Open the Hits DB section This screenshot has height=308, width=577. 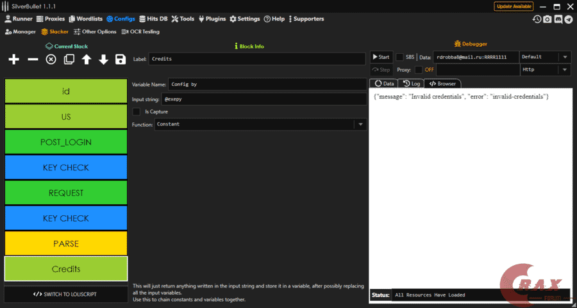153,19
